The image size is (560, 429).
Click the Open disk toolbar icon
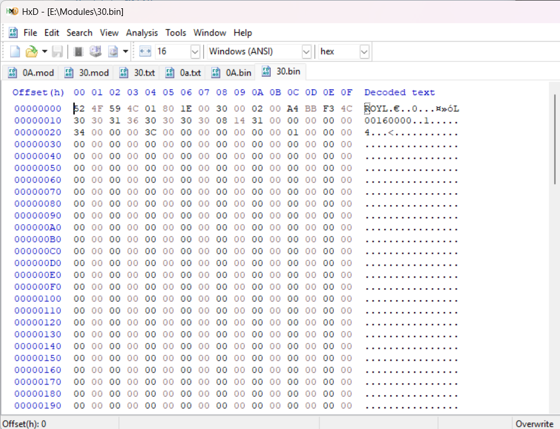[96, 52]
